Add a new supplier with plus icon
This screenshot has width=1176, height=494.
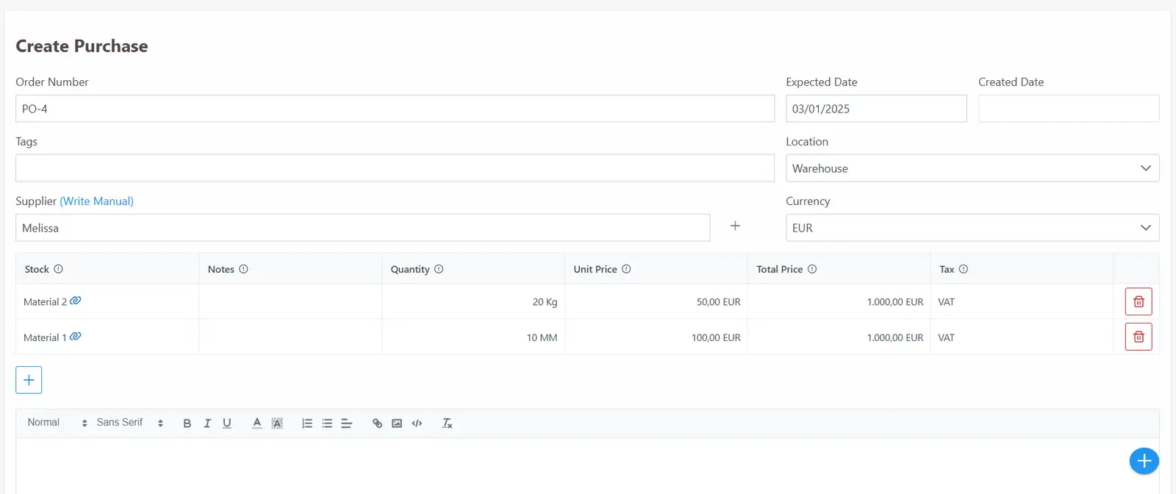pyautogui.click(x=735, y=226)
